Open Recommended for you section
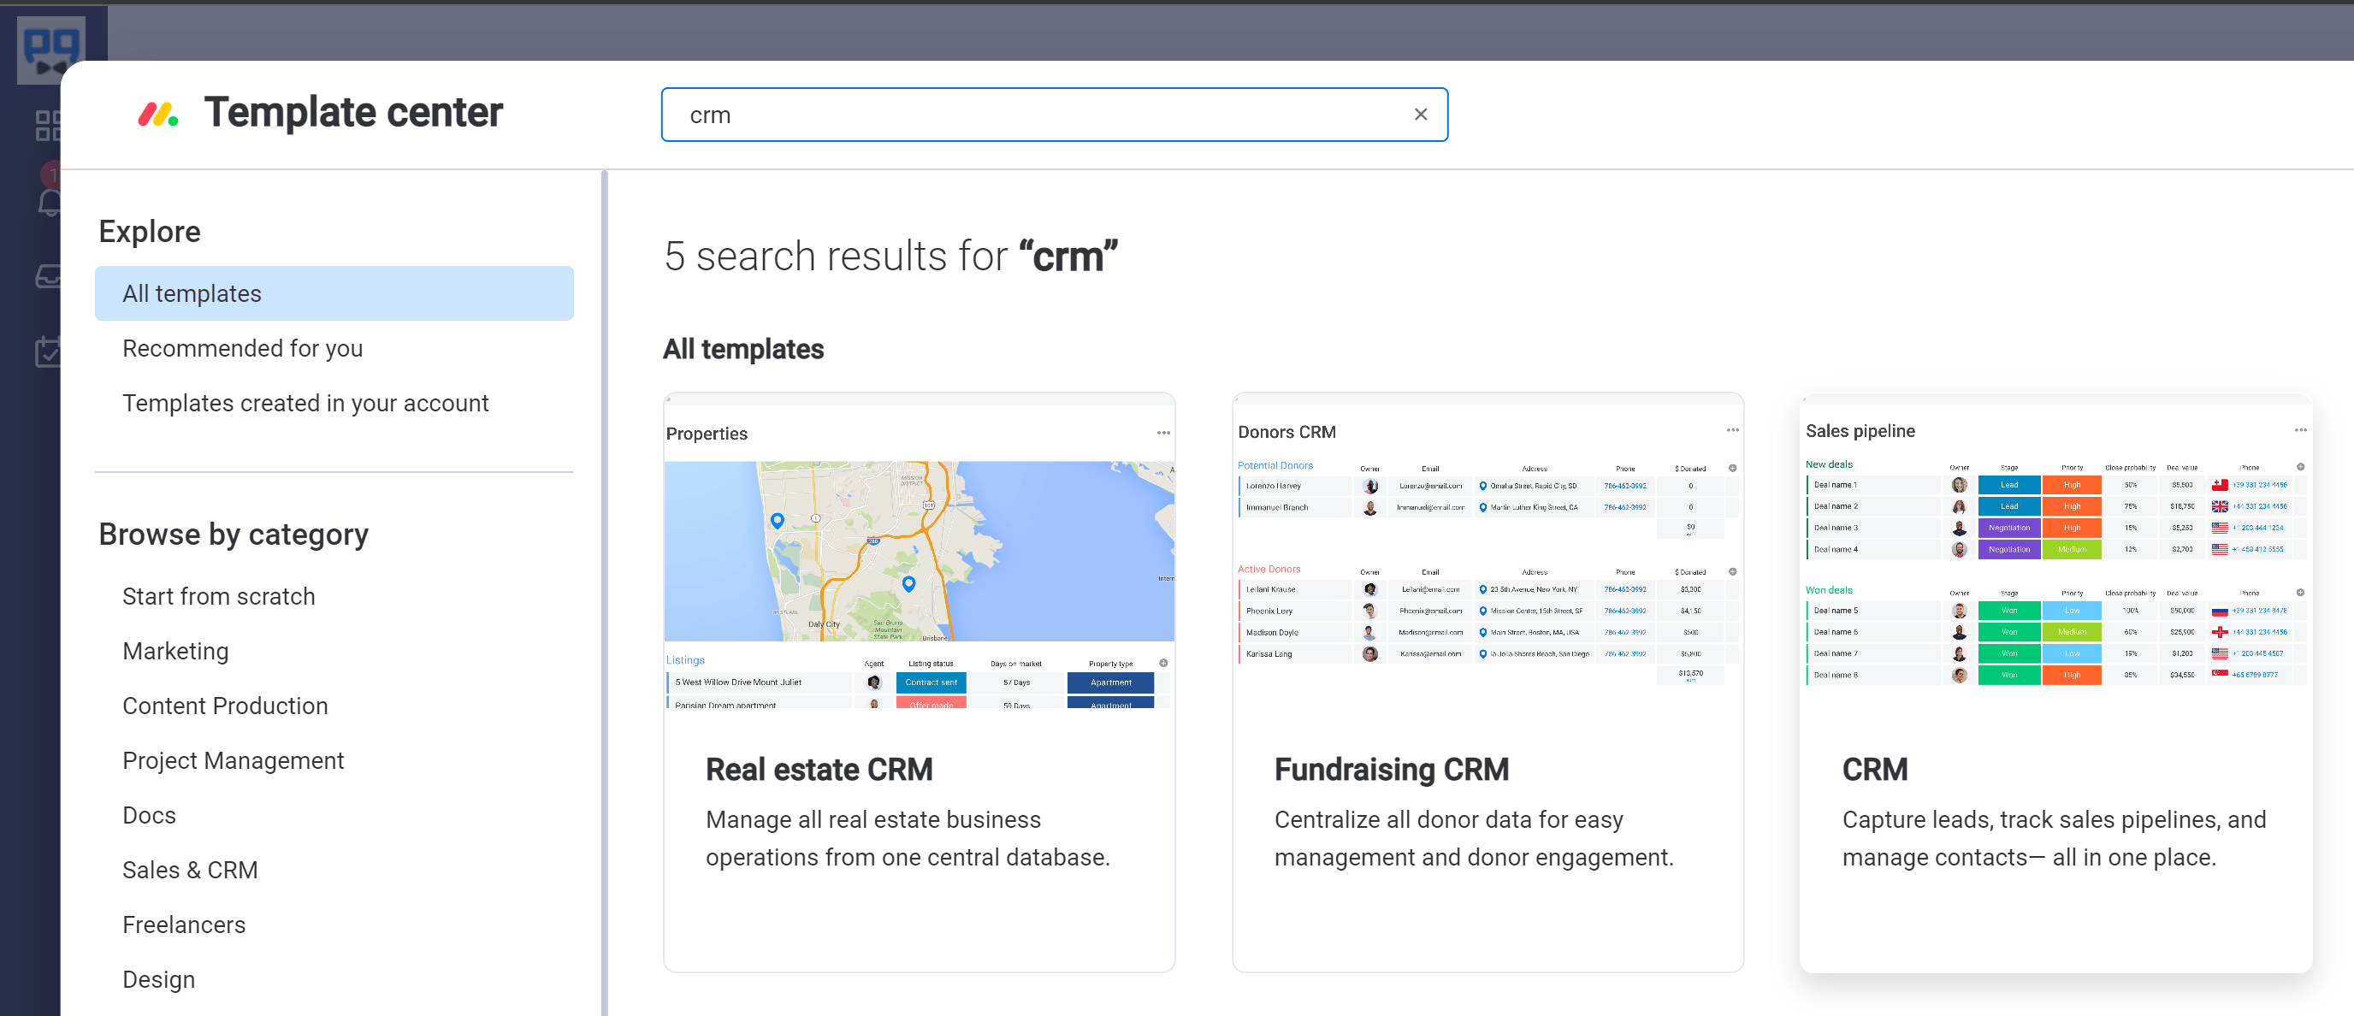 pos(242,348)
